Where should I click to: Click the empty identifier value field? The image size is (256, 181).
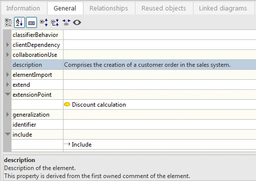[159, 125]
